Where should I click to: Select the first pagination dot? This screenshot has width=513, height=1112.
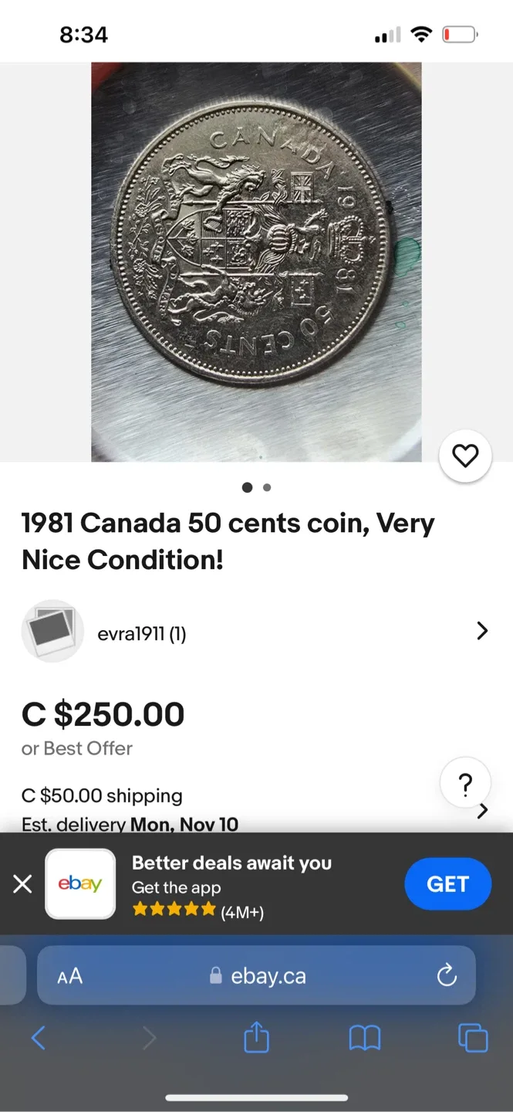click(247, 487)
